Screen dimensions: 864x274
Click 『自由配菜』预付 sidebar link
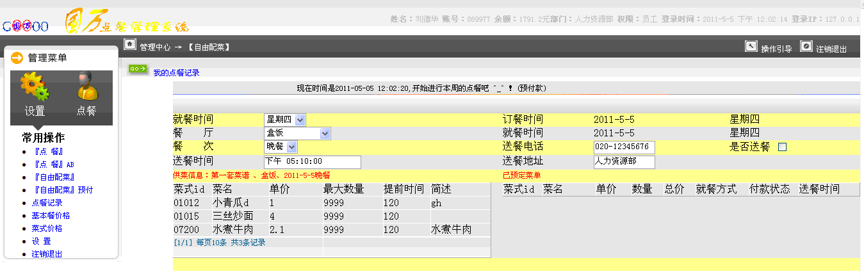pos(63,189)
